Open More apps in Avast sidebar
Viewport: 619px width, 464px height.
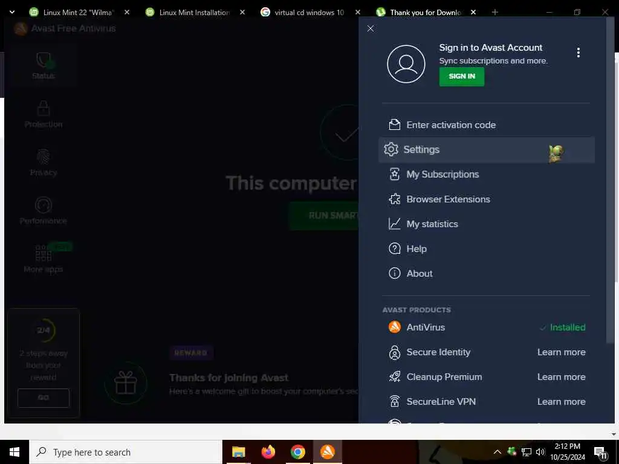pyautogui.click(x=44, y=259)
